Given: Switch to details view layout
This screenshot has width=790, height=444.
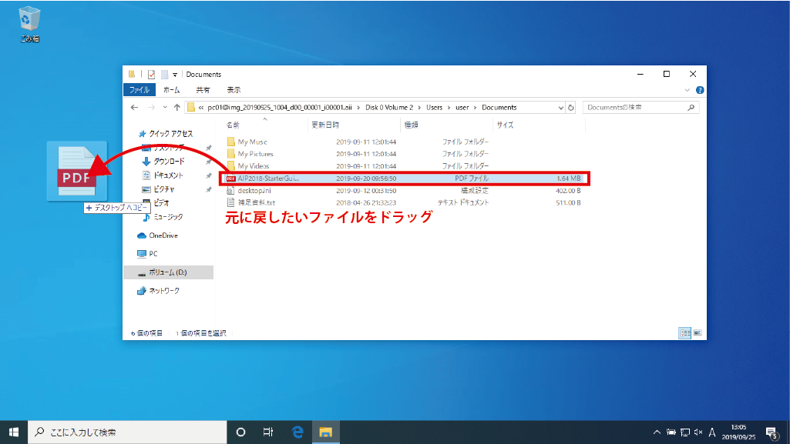Looking at the screenshot, I should pos(684,332).
